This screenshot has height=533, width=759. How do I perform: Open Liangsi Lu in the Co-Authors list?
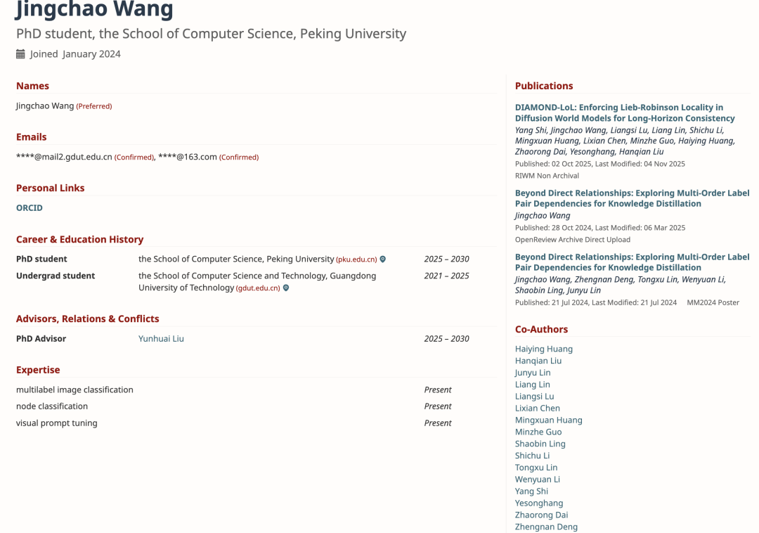(534, 397)
